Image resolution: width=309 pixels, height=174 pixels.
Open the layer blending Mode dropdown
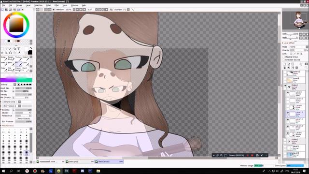pos(298,47)
